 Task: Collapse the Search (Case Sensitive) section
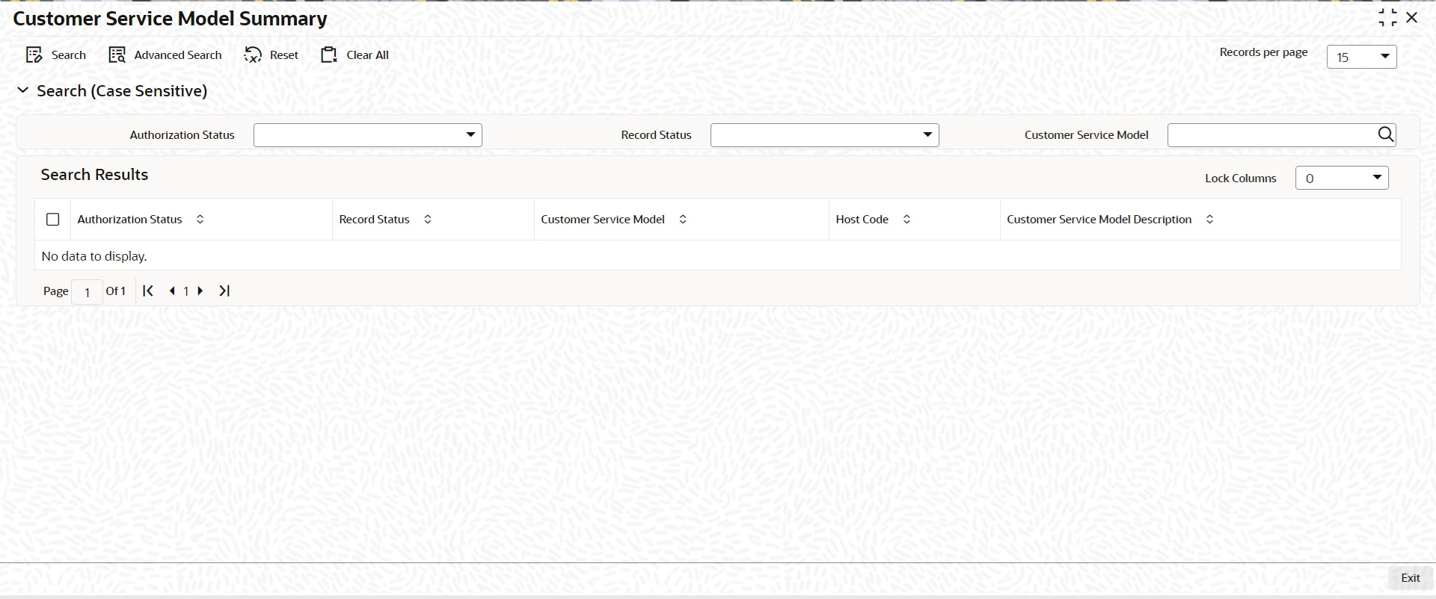pos(23,90)
